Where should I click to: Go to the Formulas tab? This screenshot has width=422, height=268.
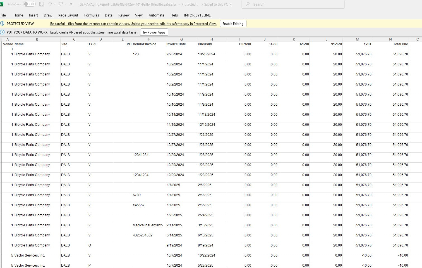92,15
